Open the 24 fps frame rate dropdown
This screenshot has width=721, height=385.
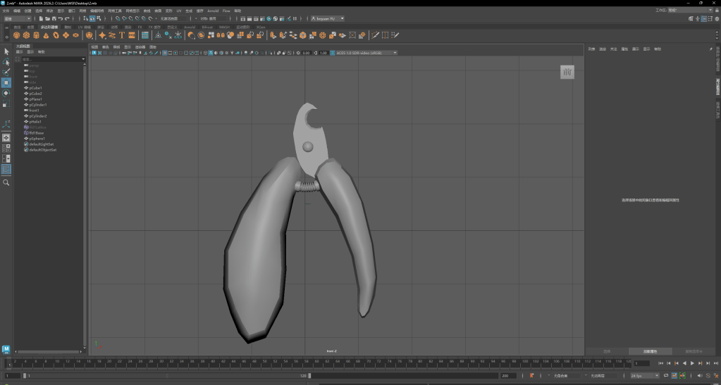click(645, 376)
